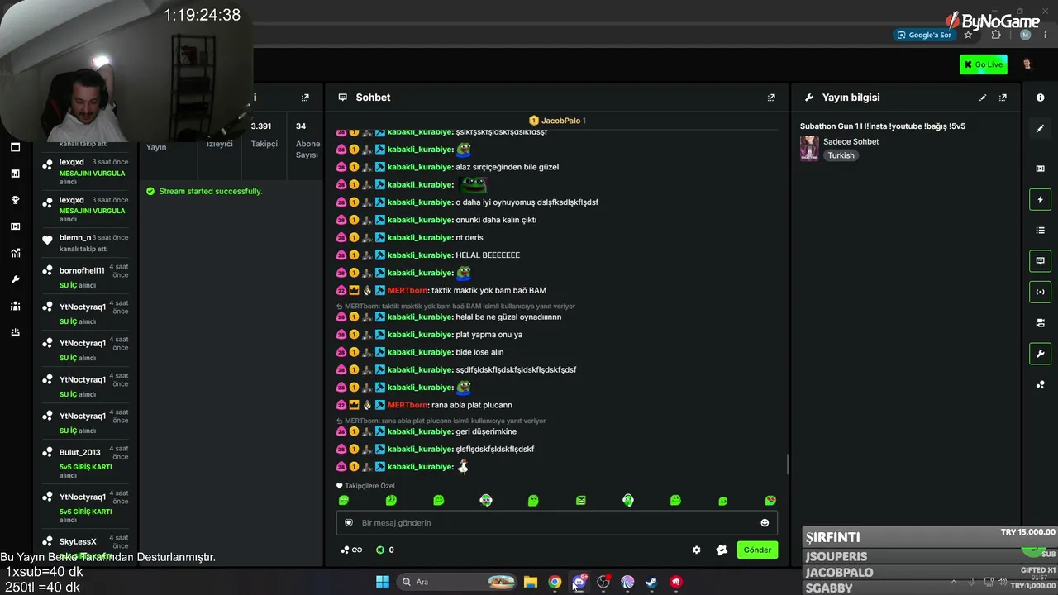Open the channel points infinity indicator
1058x595 pixels.
click(351, 550)
